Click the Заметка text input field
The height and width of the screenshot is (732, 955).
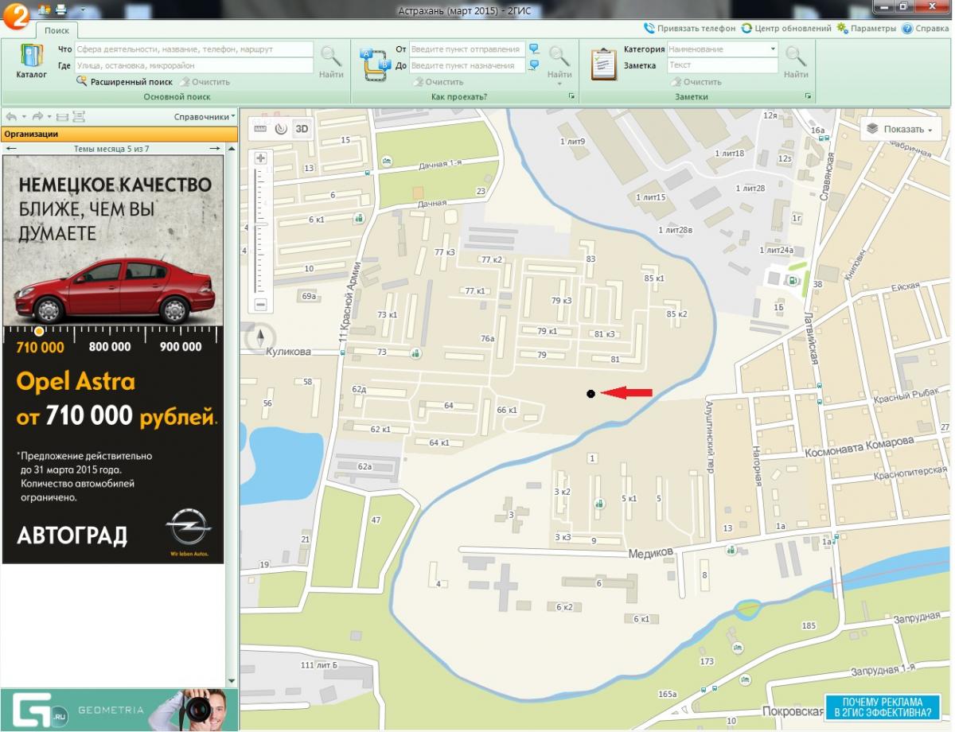coord(723,65)
